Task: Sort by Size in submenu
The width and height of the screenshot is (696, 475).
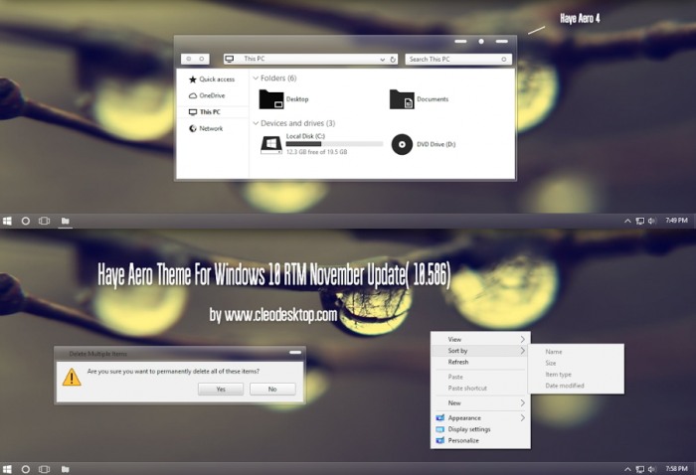Action: pyautogui.click(x=576, y=364)
